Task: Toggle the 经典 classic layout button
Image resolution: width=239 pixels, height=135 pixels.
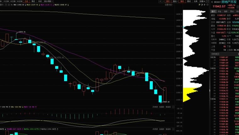Action: point(196,2)
